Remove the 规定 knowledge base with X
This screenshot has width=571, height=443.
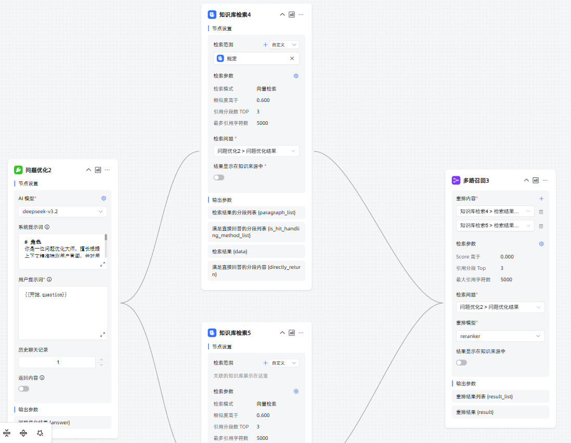pos(292,59)
